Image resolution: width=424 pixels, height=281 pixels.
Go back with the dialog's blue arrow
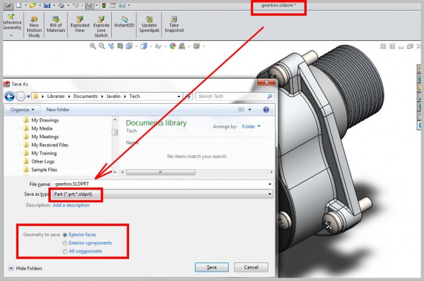pyautogui.click(x=10, y=96)
